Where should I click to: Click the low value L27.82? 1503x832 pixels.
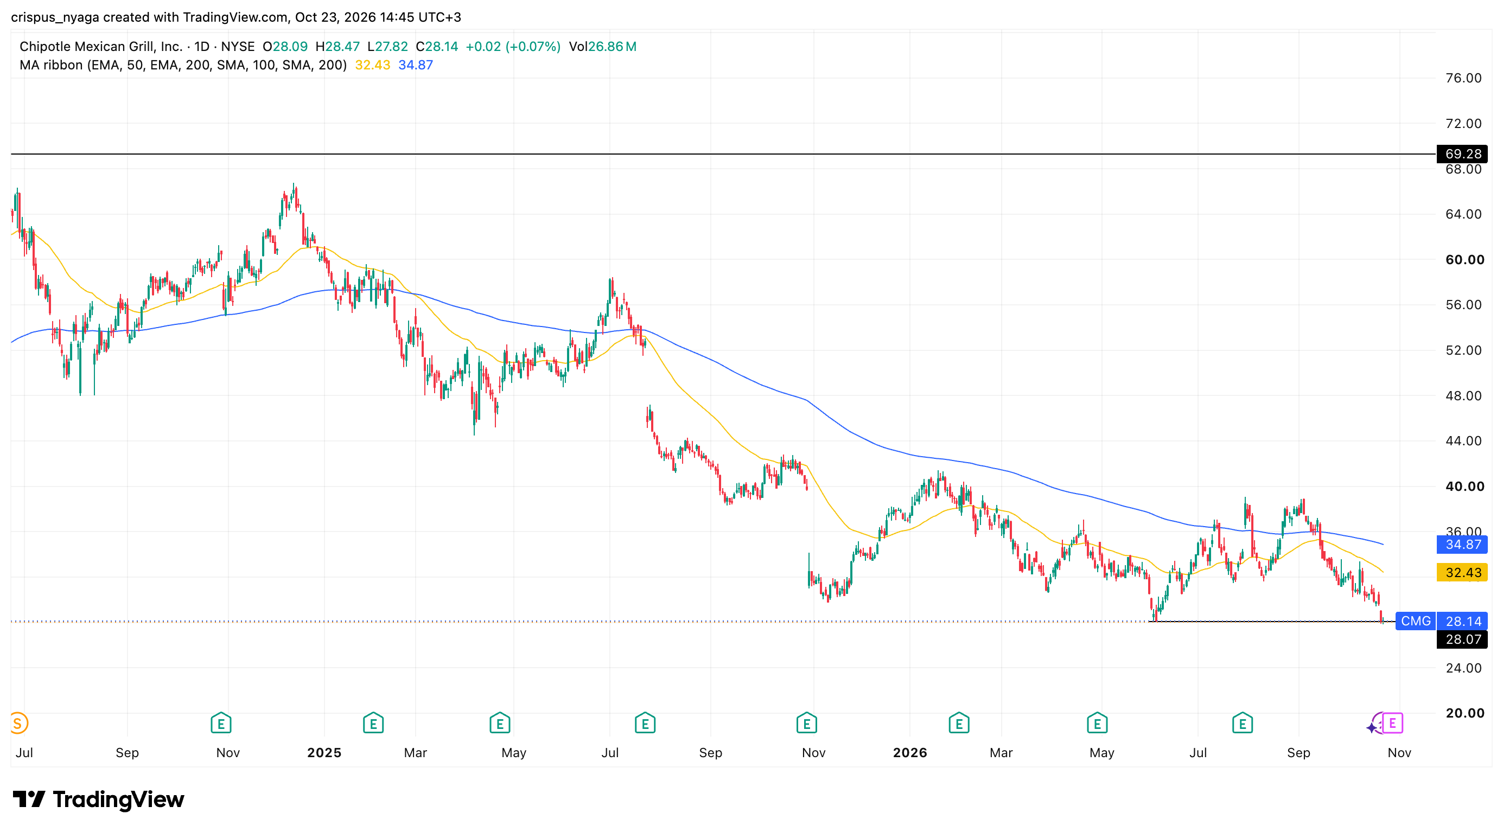click(x=387, y=47)
